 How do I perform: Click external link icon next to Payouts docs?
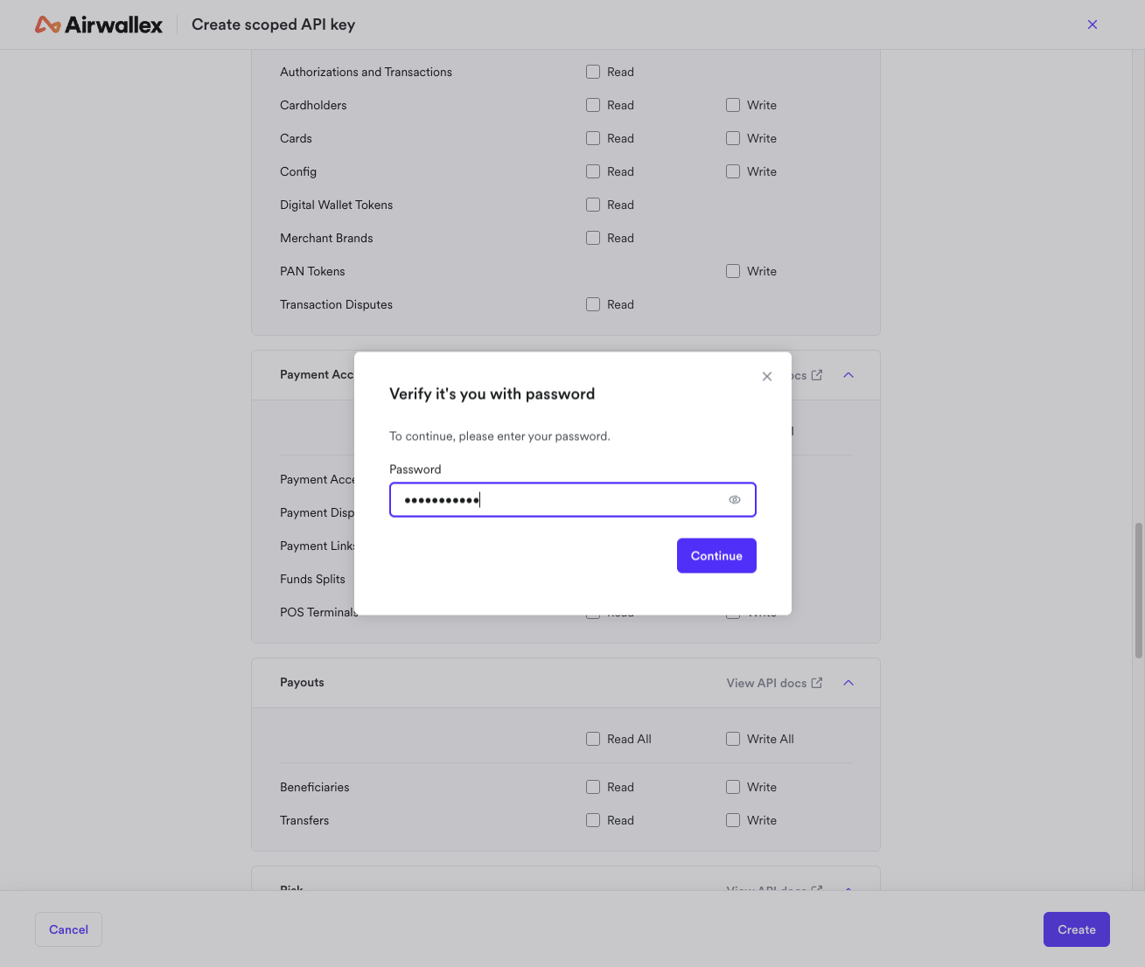click(817, 683)
